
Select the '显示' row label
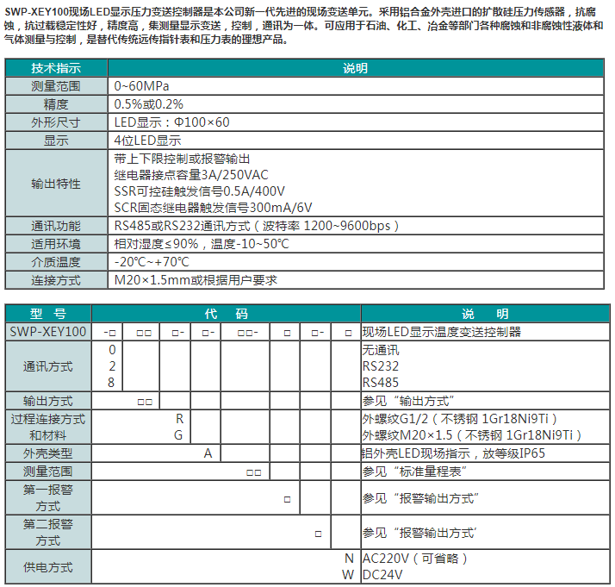56,141
